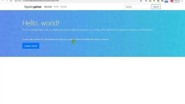Reload the page with the refresh icon
This screenshot has width=185, height=104.
point(11,1)
